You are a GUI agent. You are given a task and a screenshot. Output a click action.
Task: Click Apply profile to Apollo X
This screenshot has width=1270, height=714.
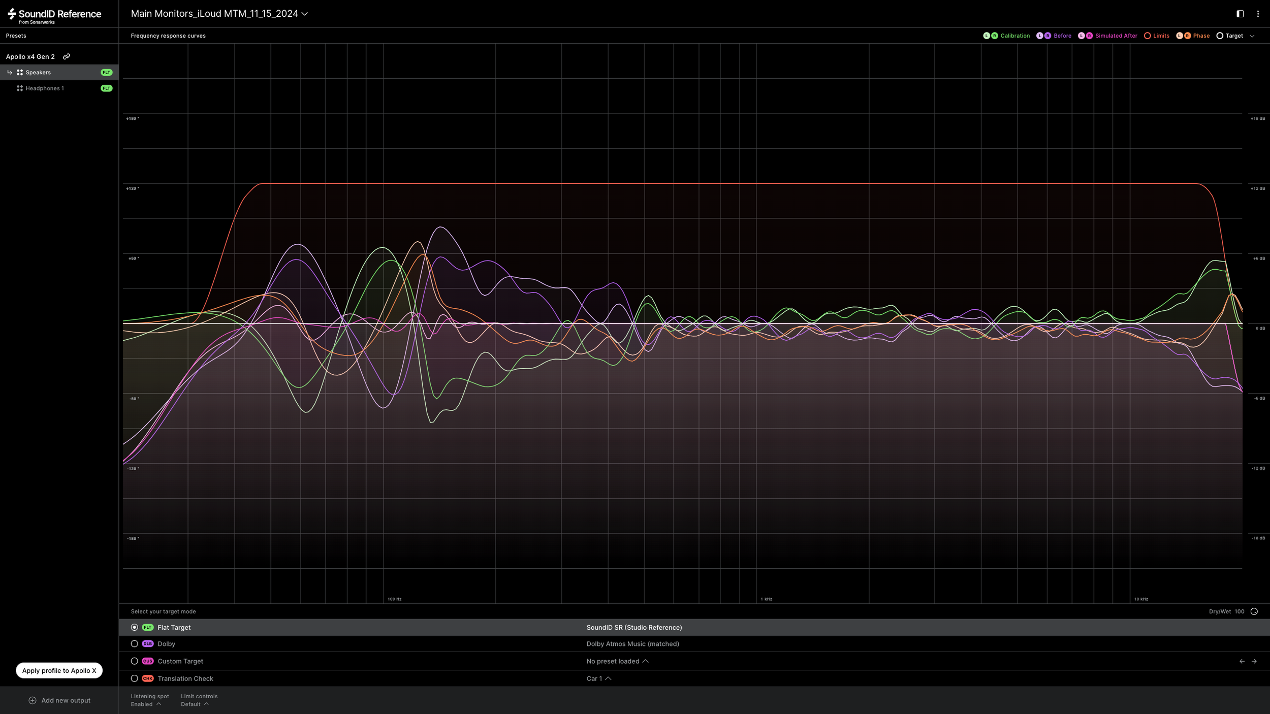(59, 670)
